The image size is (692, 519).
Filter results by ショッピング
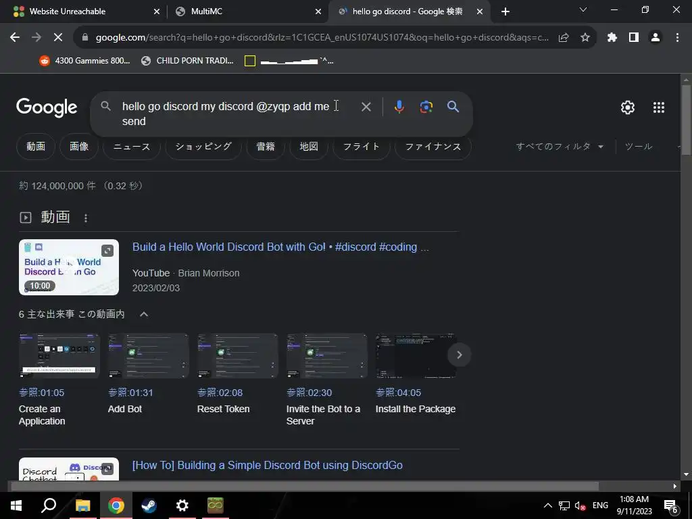pyautogui.click(x=203, y=147)
